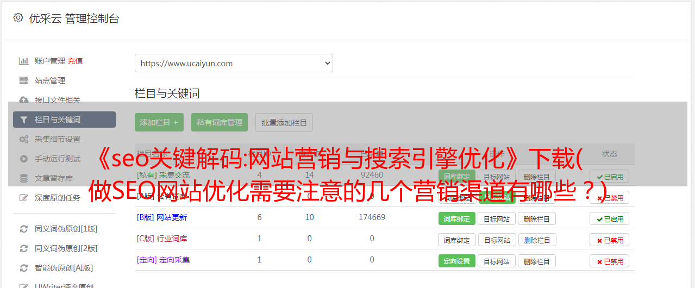This screenshot has height=288, width=695.
Task: Open 站点管理 via its server icon
Action: 23,80
